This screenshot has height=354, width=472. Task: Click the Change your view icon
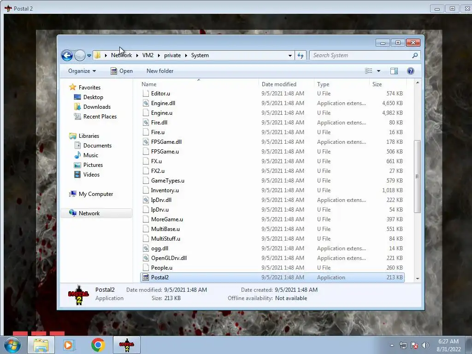(368, 71)
